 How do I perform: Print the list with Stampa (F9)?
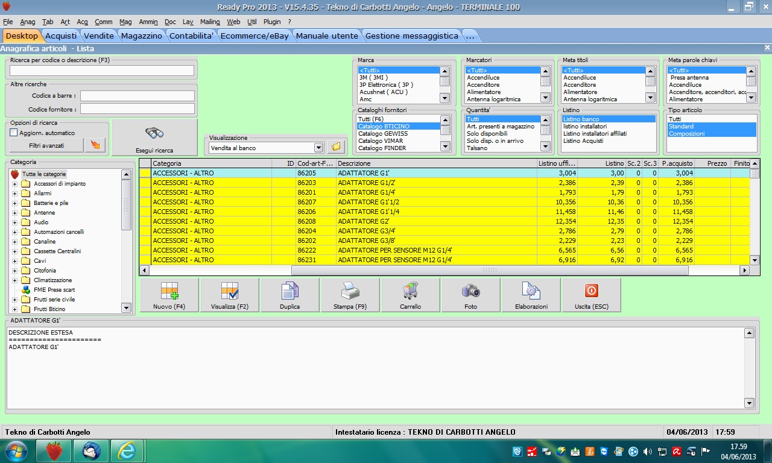click(350, 295)
